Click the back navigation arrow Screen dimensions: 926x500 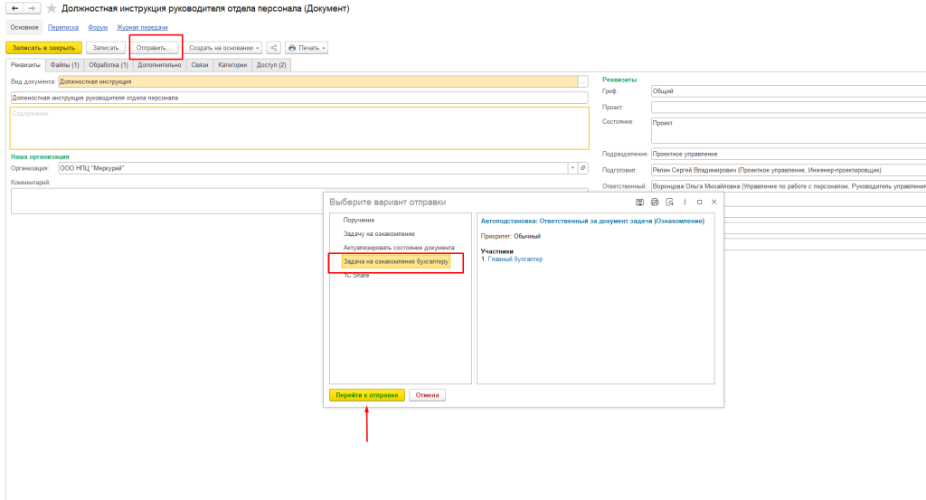14,8
